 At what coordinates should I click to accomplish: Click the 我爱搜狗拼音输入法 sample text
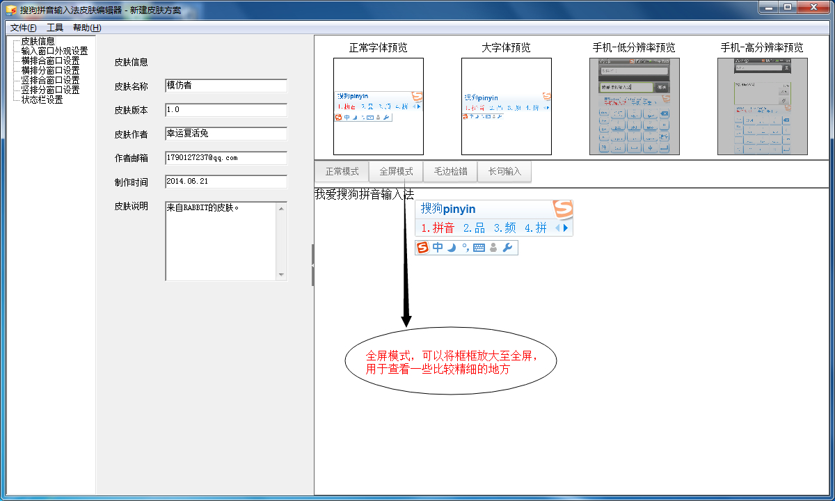[365, 194]
